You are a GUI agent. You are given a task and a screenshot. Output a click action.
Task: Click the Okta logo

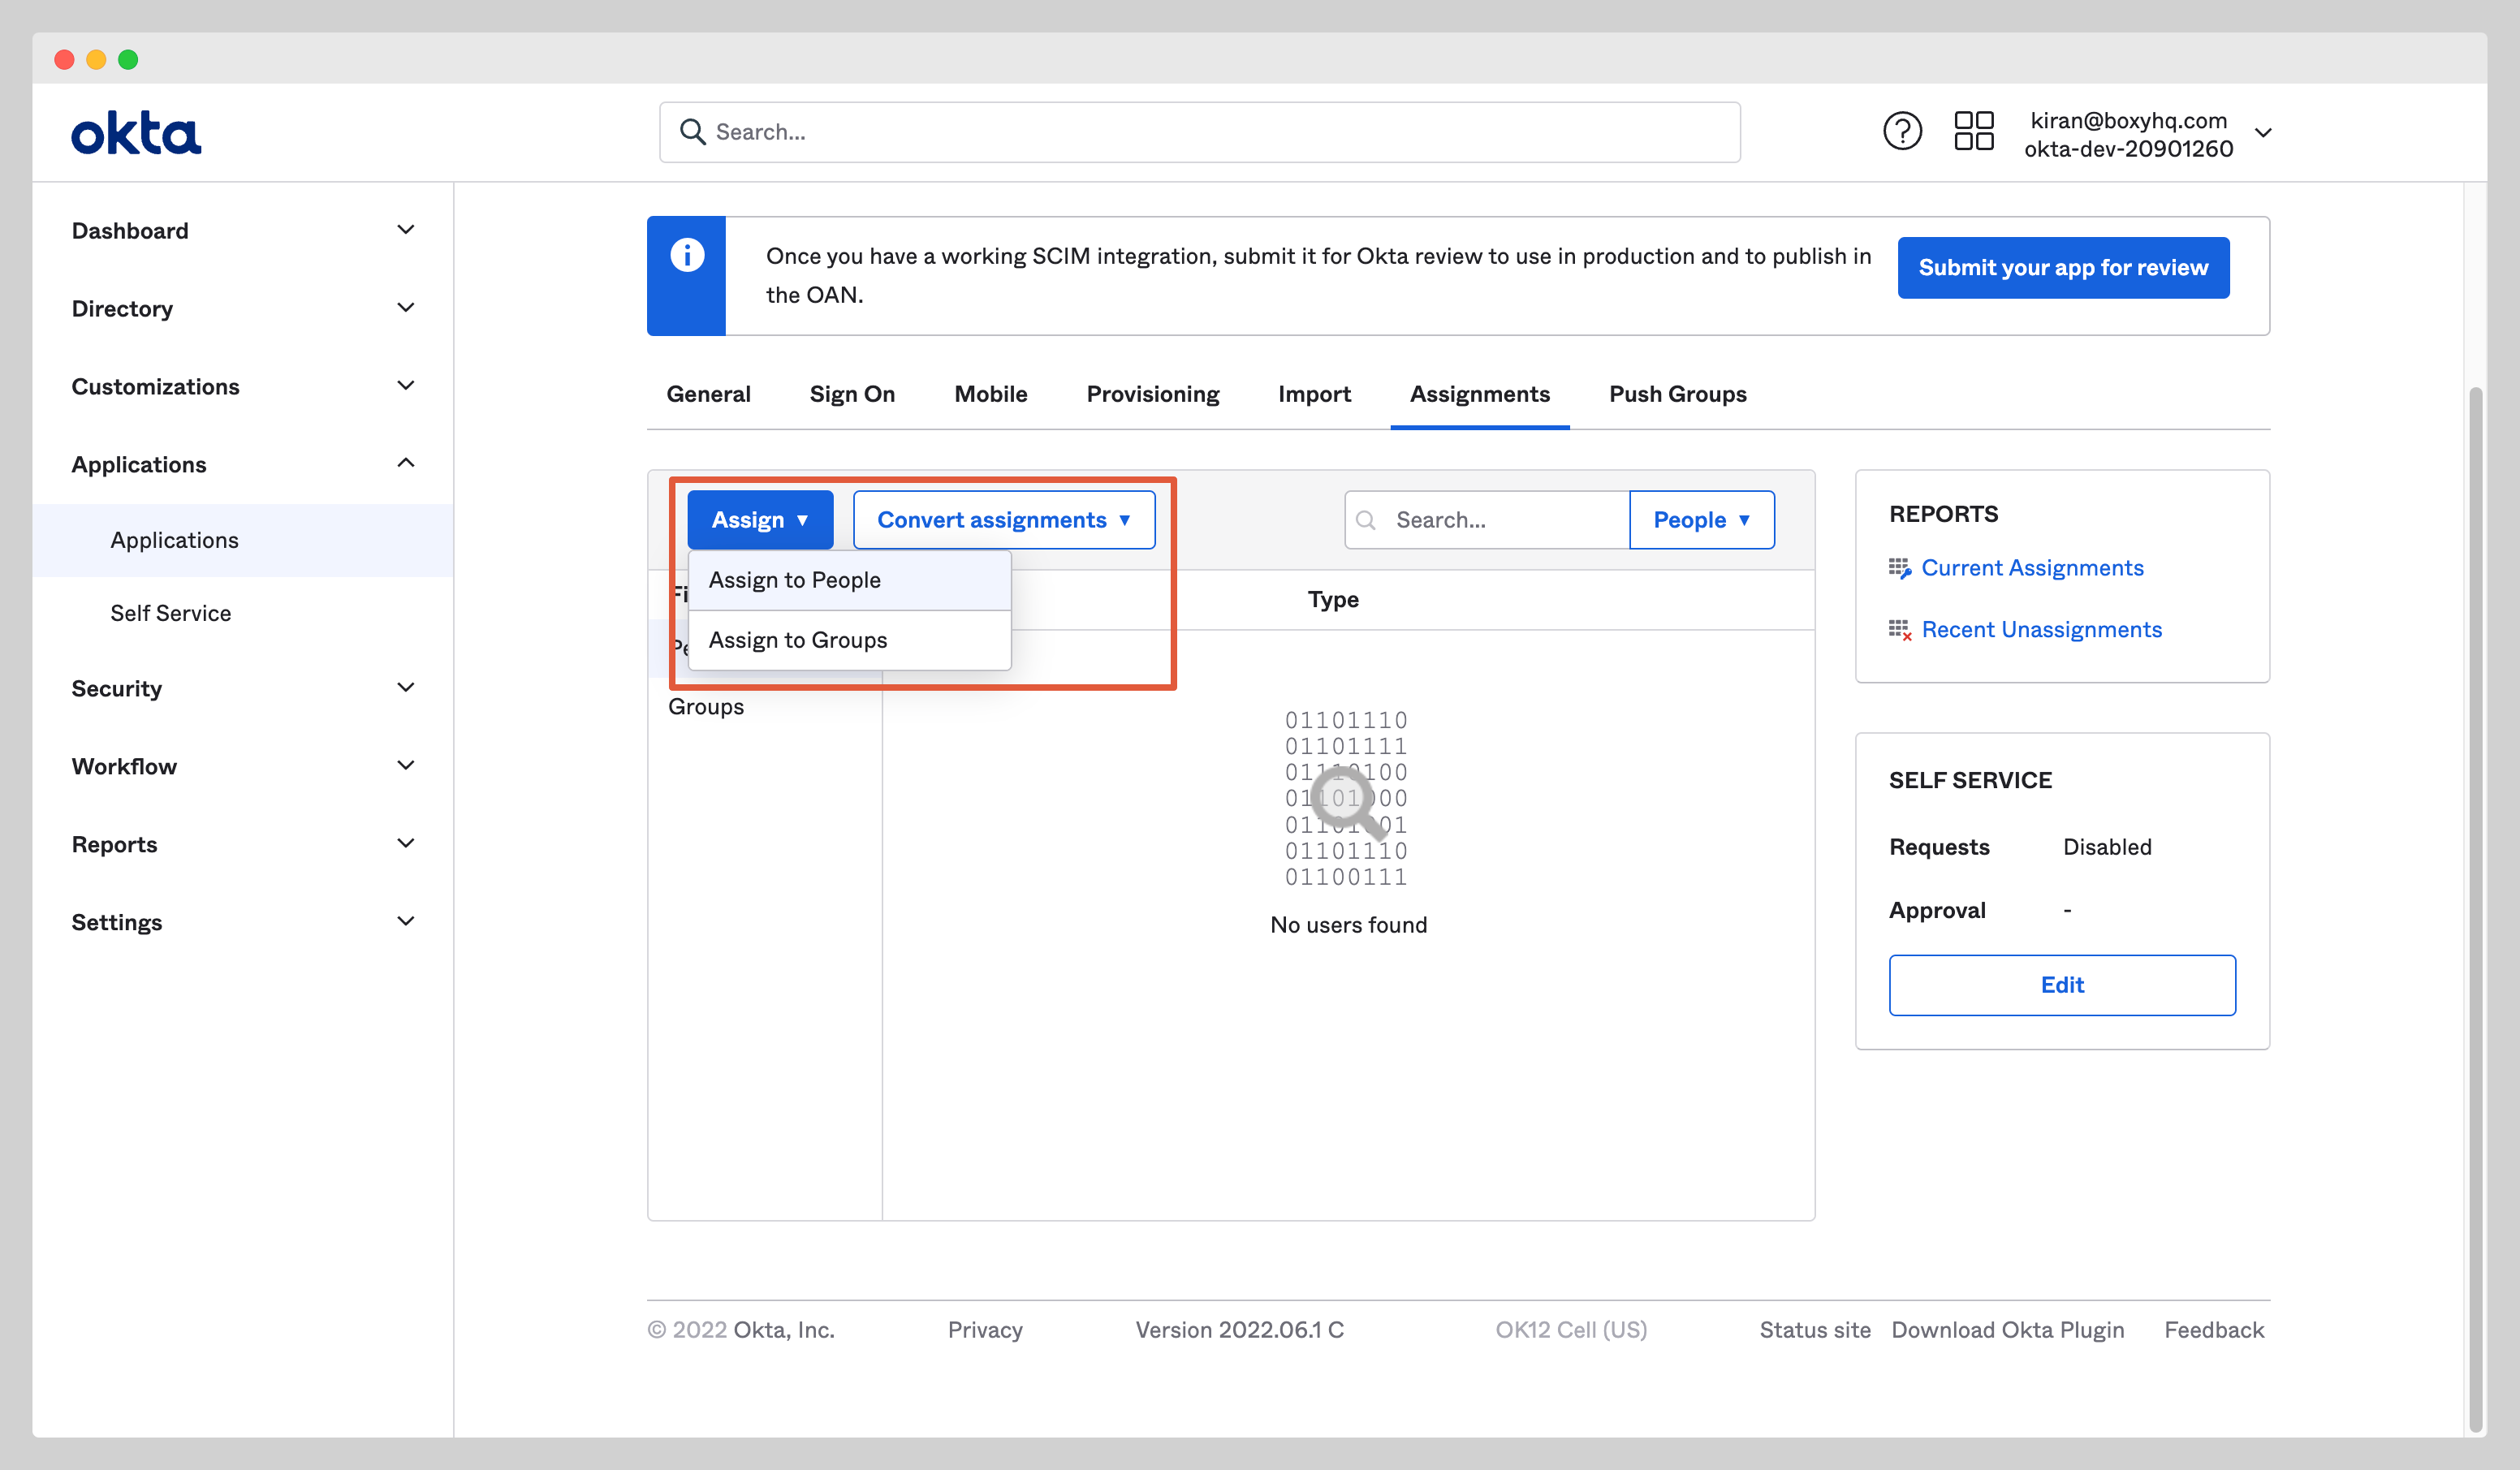click(x=136, y=131)
